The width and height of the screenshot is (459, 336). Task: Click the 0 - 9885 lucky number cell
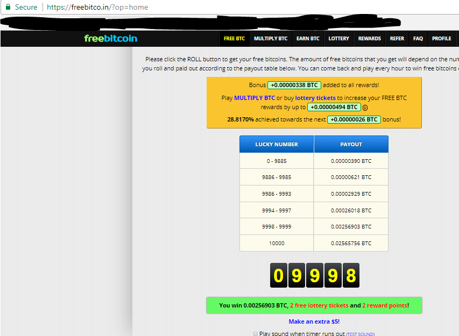tap(277, 161)
